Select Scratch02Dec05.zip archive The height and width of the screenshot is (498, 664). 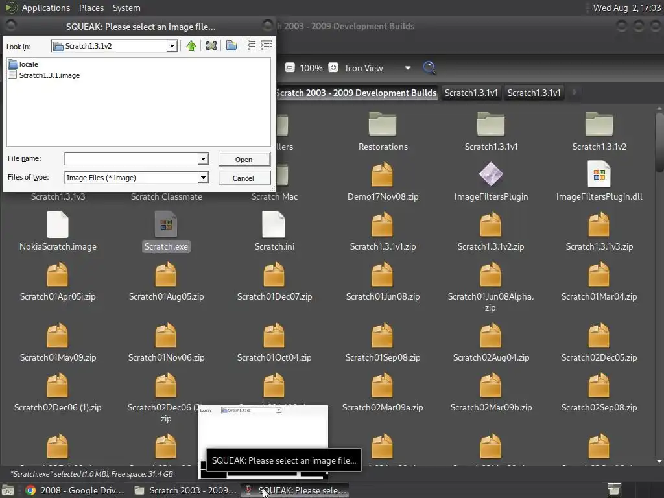pos(599,342)
